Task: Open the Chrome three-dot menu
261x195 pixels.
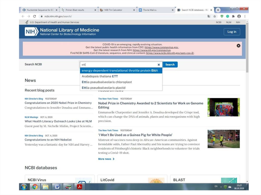Action: pyautogui.click(x=245, y=16)
